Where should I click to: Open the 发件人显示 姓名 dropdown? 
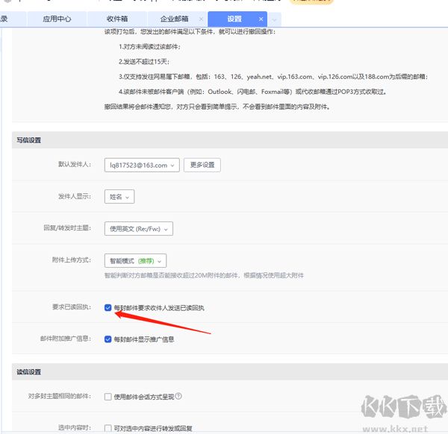[119, 197]
